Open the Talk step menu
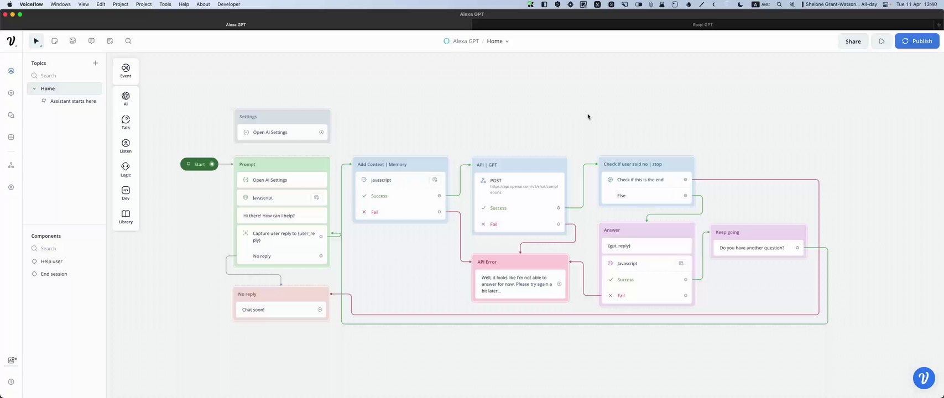 point(126,122)
